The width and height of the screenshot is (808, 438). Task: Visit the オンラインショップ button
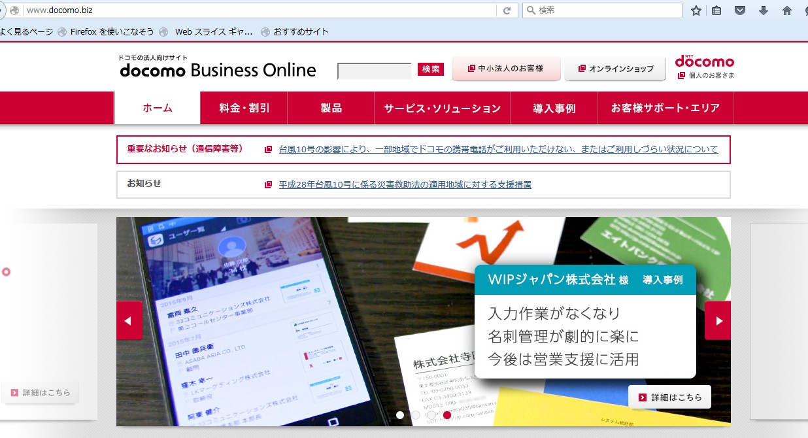615,68
